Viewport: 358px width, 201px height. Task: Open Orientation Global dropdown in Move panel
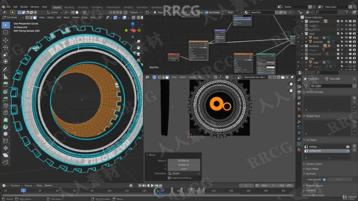coord(184,173)
